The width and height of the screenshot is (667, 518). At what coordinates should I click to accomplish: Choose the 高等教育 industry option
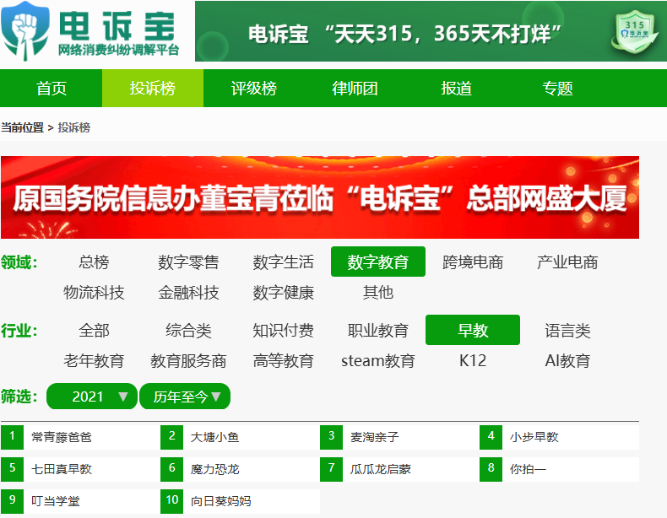284,361
